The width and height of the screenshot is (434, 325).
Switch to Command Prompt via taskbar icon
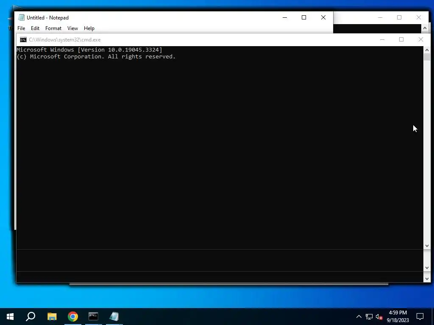click(x=93, y=317)
